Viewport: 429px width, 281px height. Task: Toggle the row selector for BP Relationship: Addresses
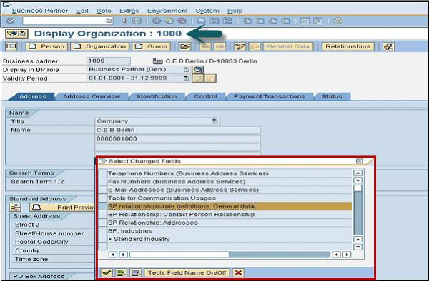103,223
